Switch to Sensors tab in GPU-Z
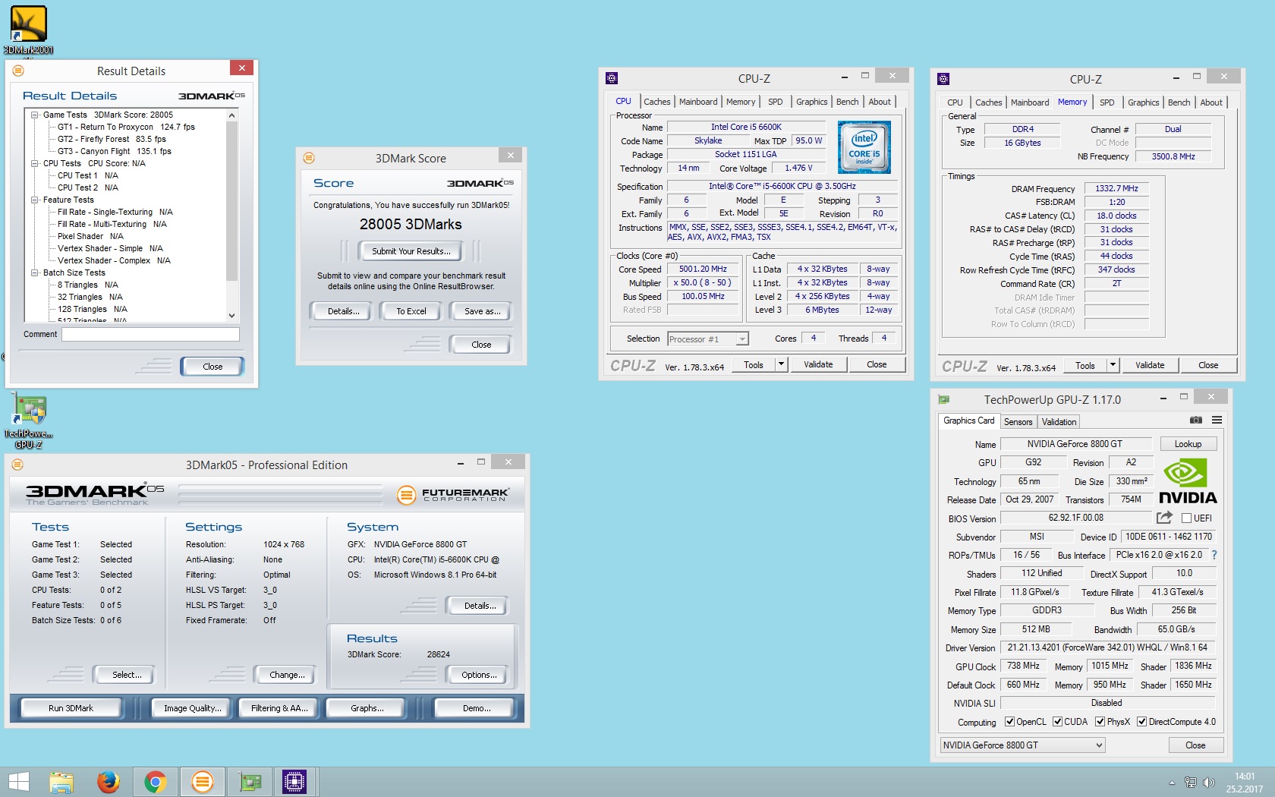 [1018, 422]
